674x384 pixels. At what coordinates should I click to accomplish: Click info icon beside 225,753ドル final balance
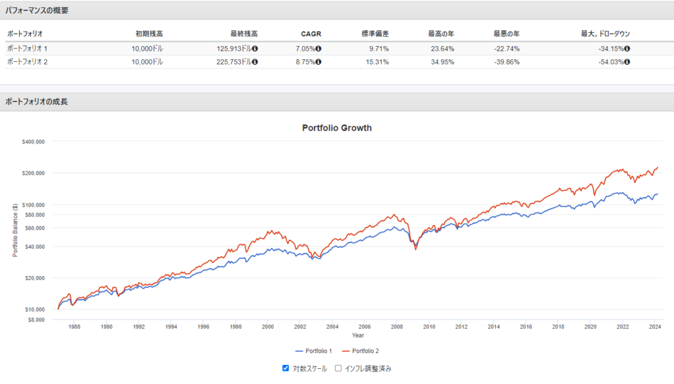point(255,62)
